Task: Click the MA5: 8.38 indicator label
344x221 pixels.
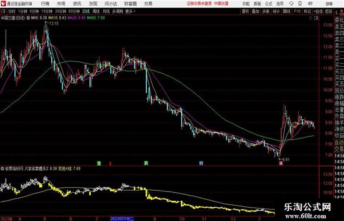Action: coord(39,18)
